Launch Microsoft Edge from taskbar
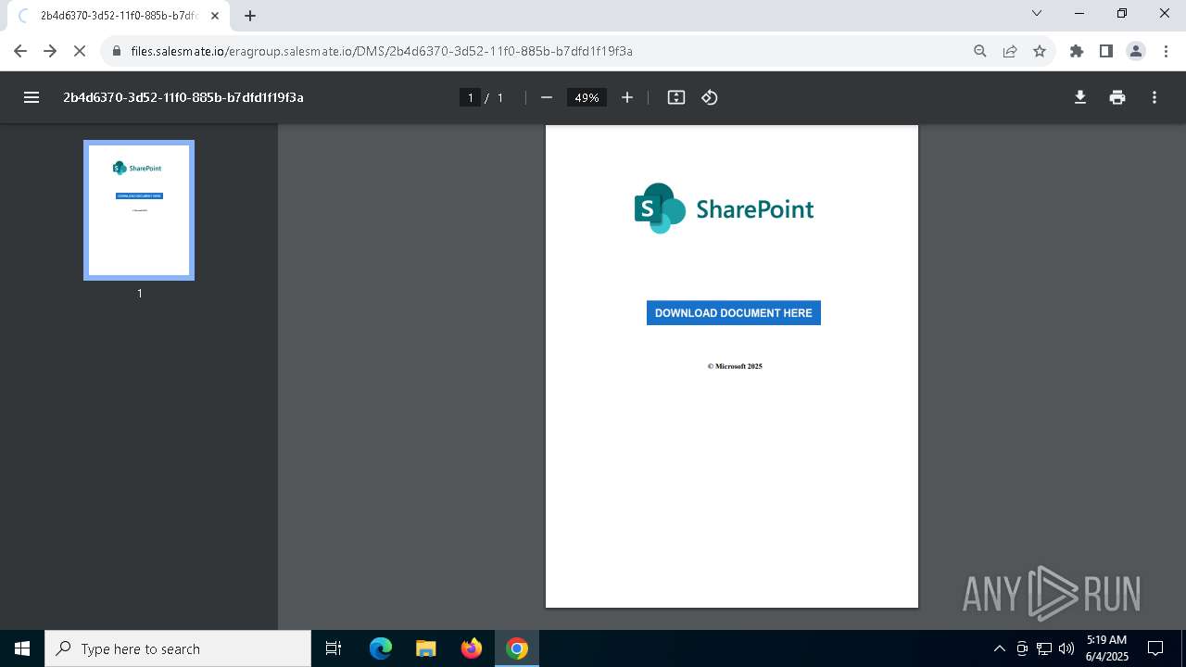The height and width of the screenshot is (667, 1186). 381,648
